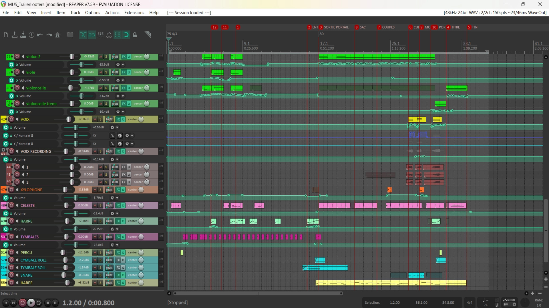Open the Extensions menu

click(x=134, y=13)
